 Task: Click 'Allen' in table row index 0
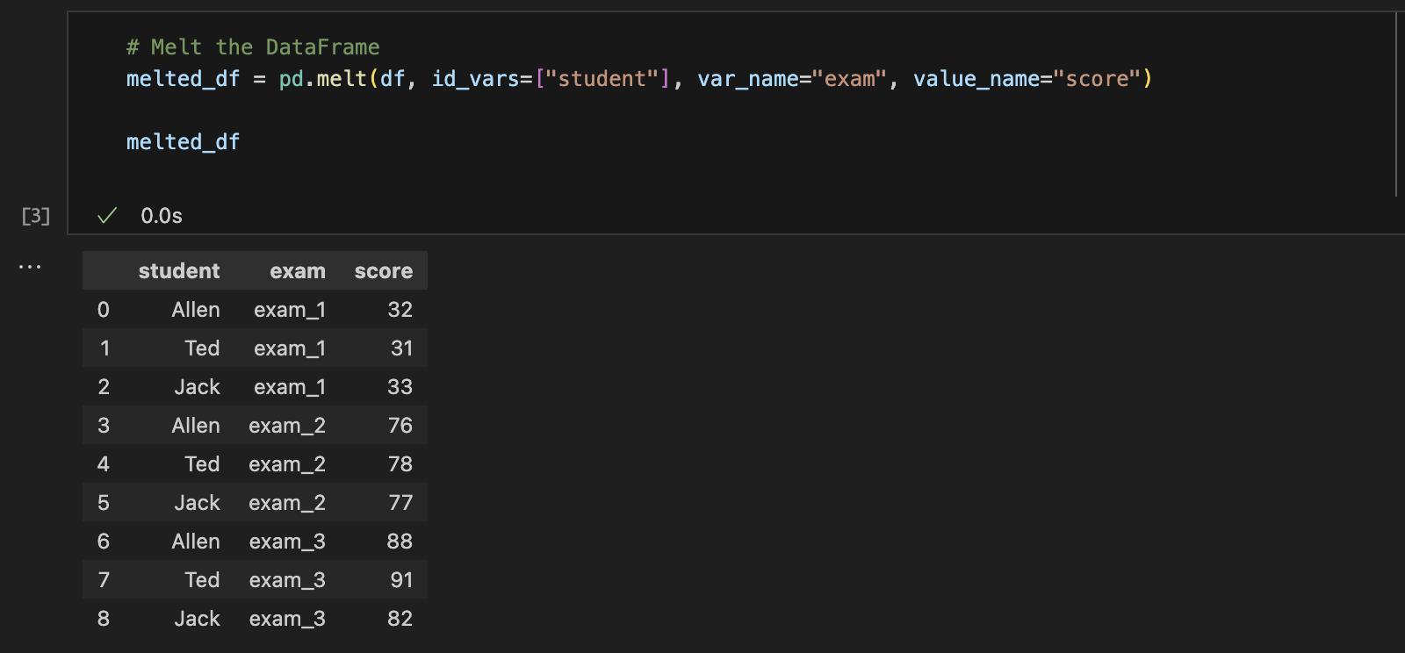click(x=196, y=310)
